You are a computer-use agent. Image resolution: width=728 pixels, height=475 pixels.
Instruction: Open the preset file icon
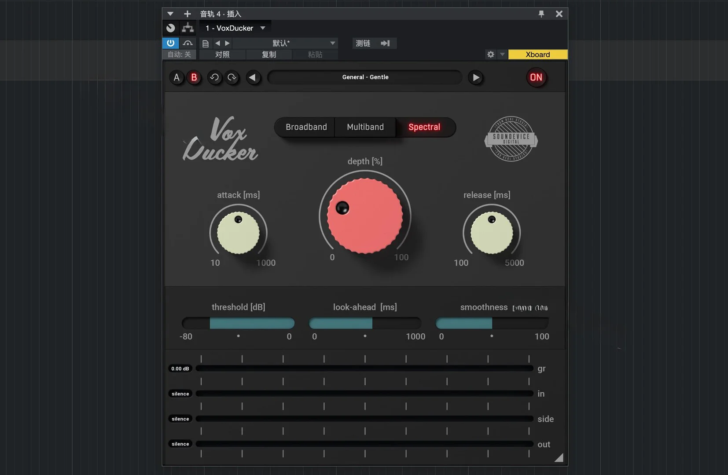[205, 44]
